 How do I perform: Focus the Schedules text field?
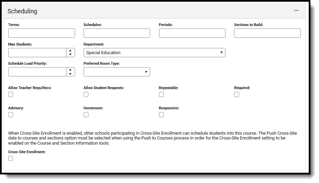point(117,33)
